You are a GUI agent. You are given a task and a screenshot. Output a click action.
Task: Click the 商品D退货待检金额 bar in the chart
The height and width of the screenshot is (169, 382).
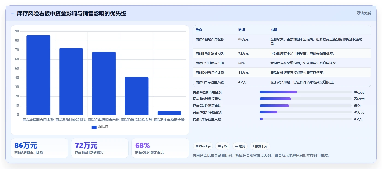tap(137, 96)
